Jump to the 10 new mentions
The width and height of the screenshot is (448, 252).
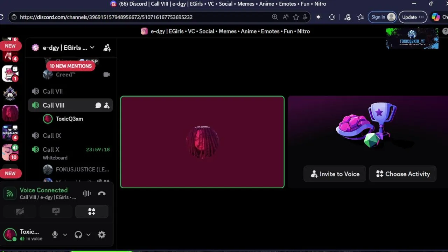(71, 66)
